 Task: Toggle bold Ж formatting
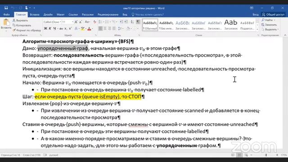pyautogui.click(x=45, y=28)
